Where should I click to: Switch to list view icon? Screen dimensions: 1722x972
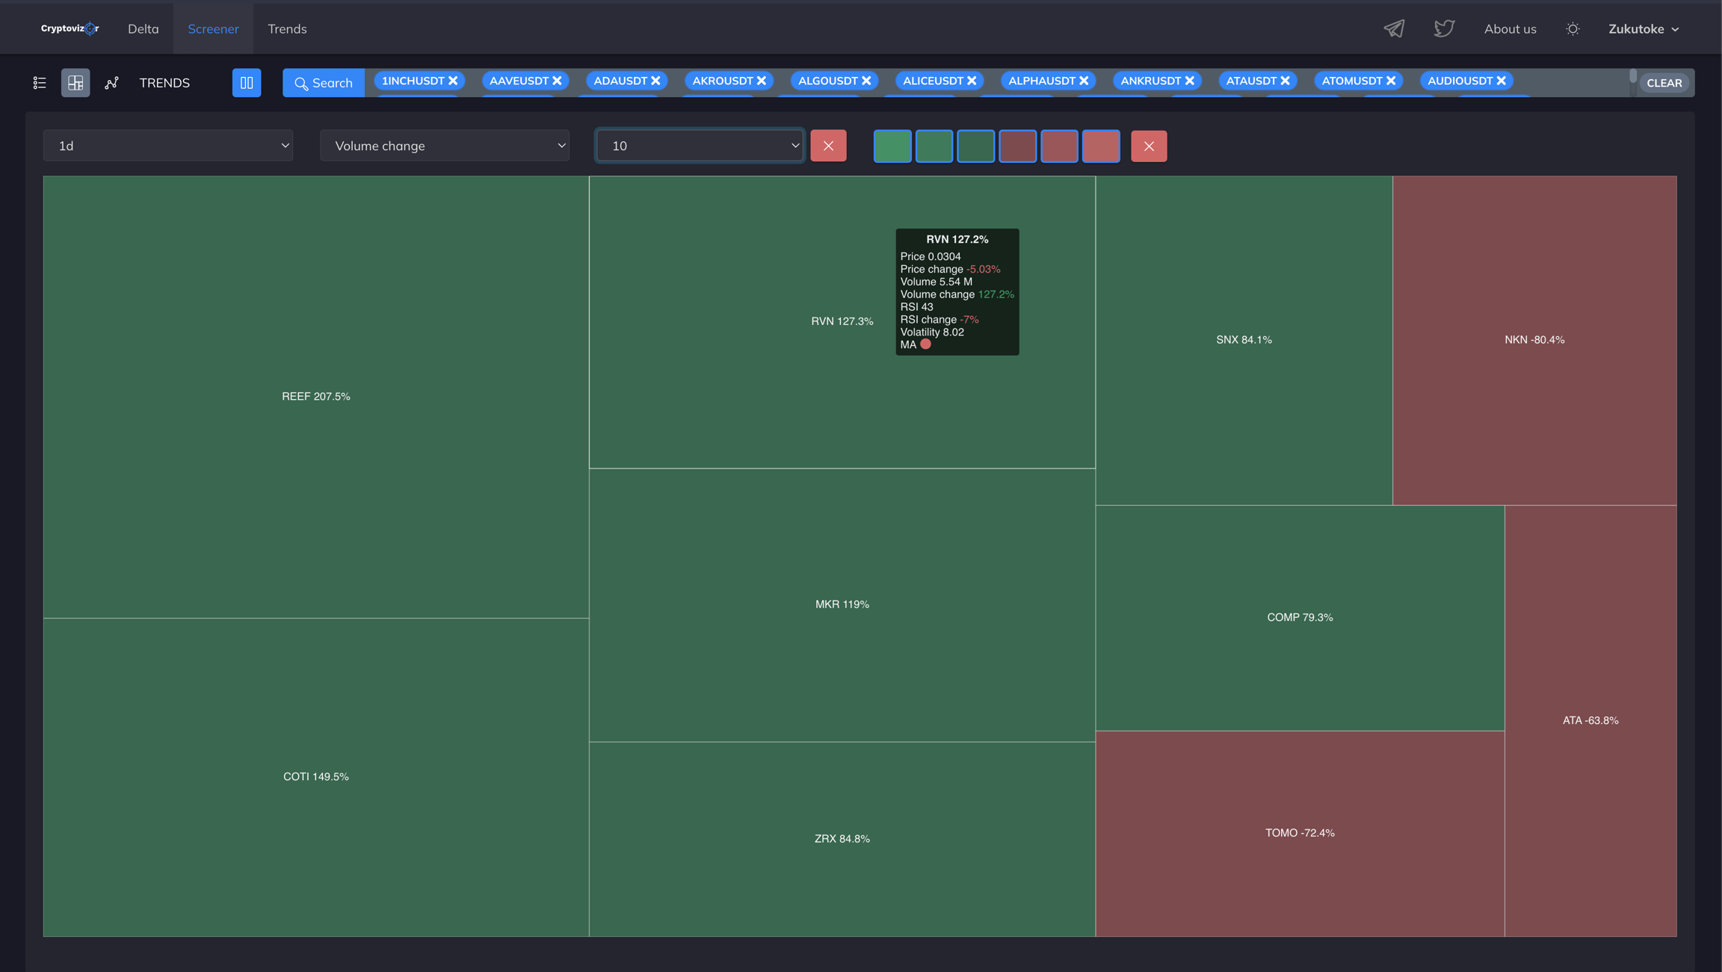[40, 83]
